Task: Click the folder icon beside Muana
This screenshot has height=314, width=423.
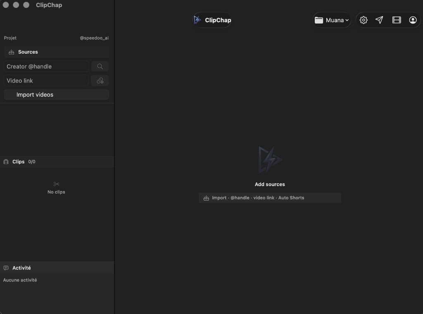Action: (x=319, y=20)
